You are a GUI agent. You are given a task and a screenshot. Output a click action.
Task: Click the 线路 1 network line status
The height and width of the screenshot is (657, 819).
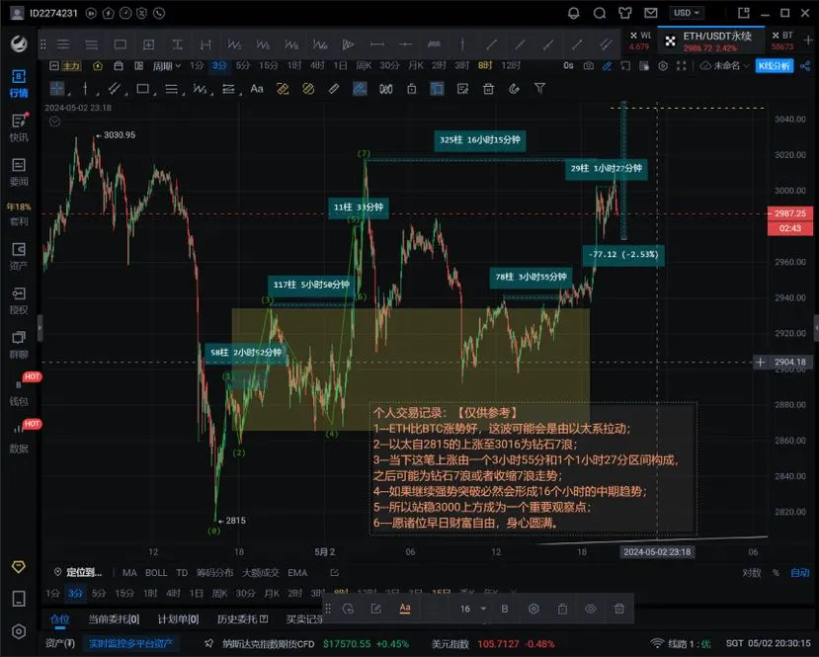(x=681, y=644)
